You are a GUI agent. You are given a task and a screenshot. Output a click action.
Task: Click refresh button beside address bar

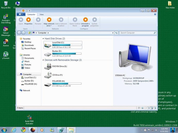point(116,33)
